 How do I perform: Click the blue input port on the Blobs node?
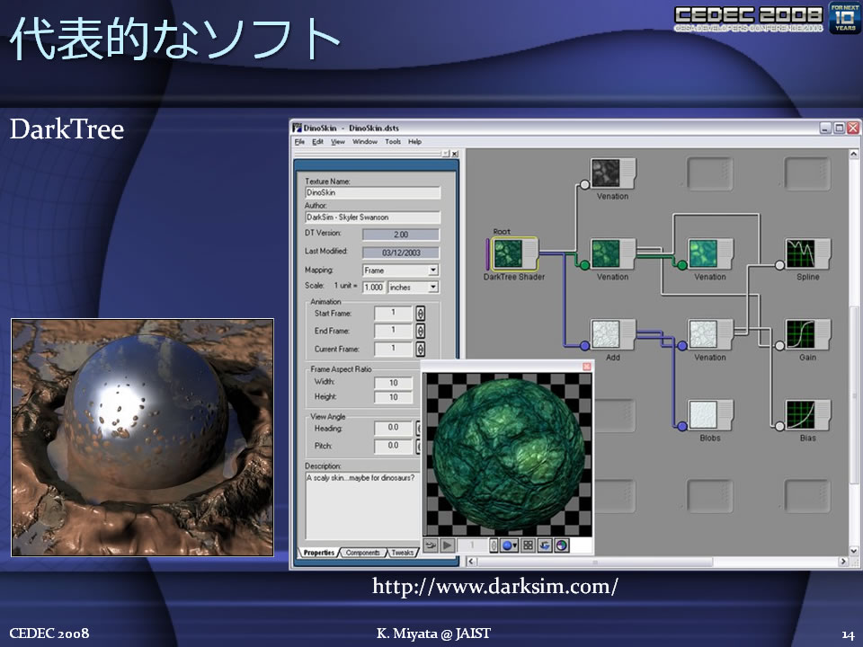[682, 426]
